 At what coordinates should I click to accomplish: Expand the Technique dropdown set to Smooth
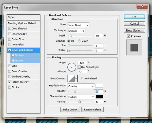(77, 31)
